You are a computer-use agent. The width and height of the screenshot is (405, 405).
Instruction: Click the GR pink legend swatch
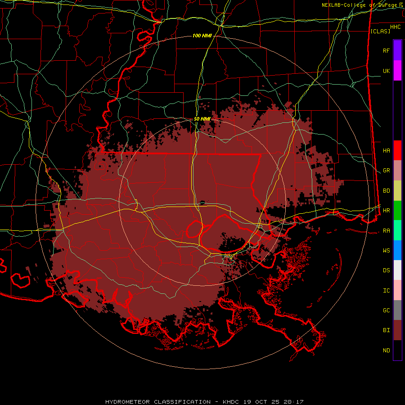tap(397, 171)
